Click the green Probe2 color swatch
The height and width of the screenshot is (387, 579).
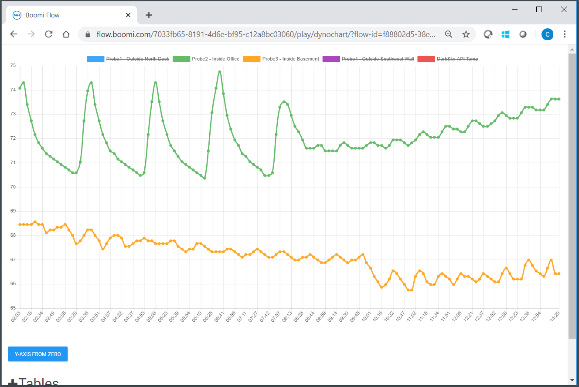coord(181,59)
